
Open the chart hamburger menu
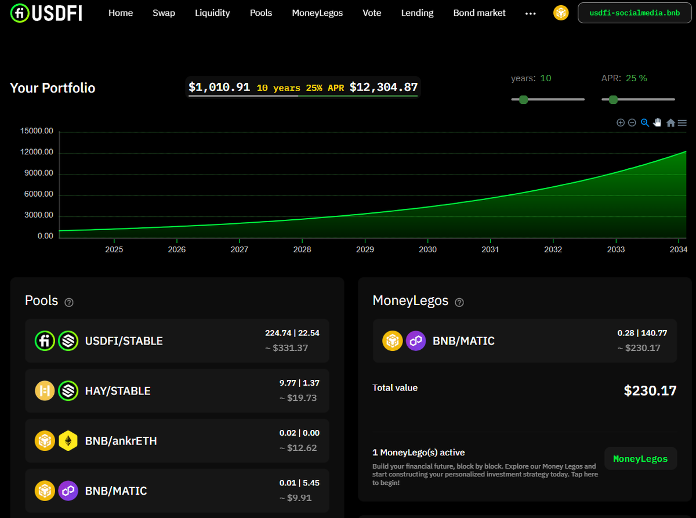(682, 123)
